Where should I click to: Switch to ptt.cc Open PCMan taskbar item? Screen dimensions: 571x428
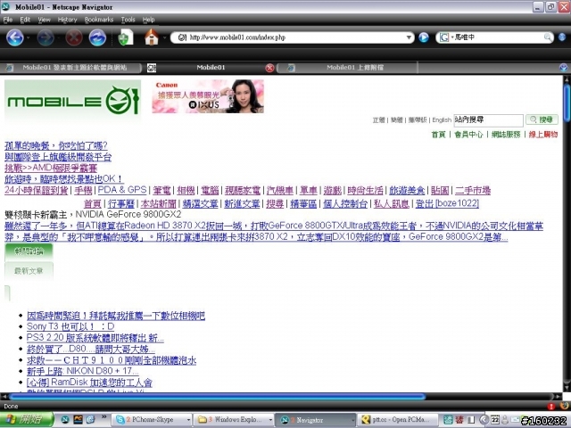[x=398, y=420]
